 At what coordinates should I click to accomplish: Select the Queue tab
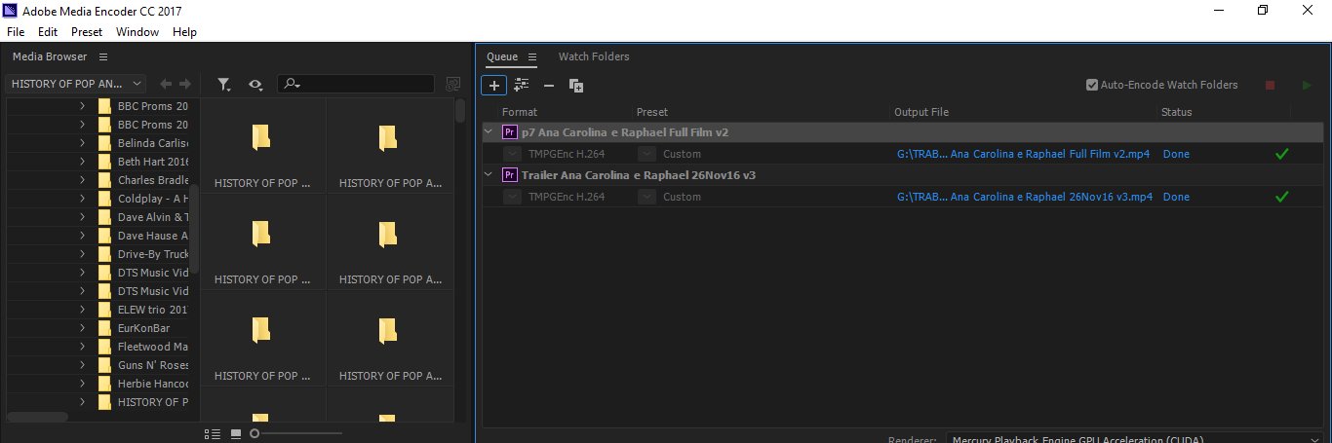click(502, 56)
